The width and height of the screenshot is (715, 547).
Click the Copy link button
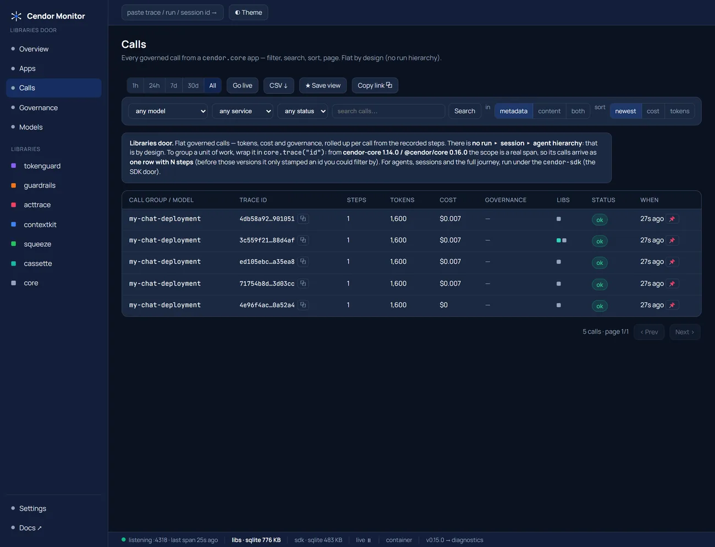(x=375, y=85)
